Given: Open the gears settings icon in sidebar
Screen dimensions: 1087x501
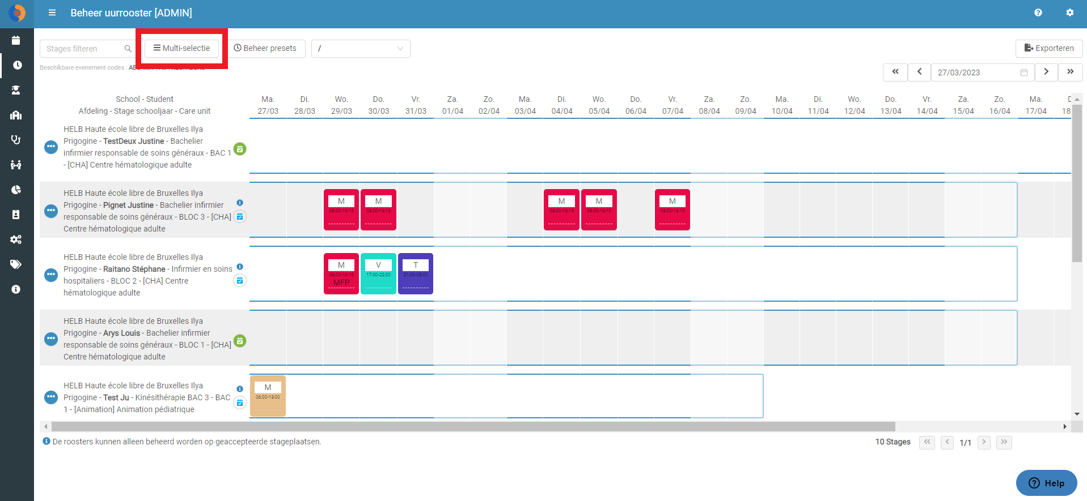Looking at the screenshot, I should (x=16, y=239).
